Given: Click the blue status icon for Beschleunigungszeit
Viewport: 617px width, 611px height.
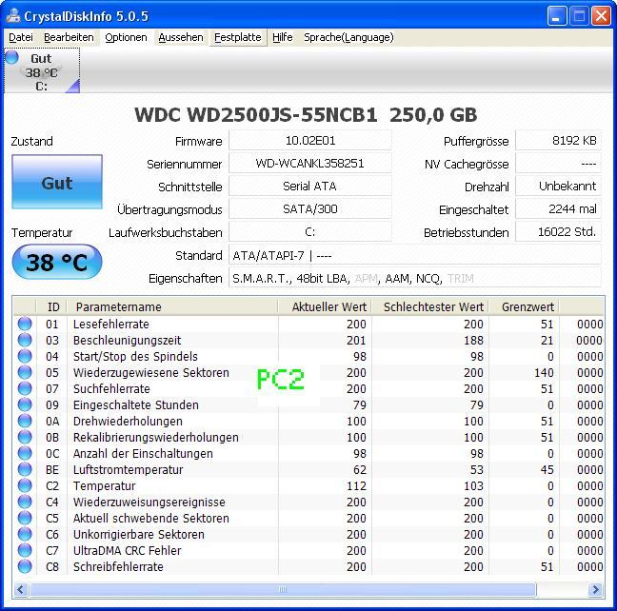Looking at the screenshot, I should [25, 340].
